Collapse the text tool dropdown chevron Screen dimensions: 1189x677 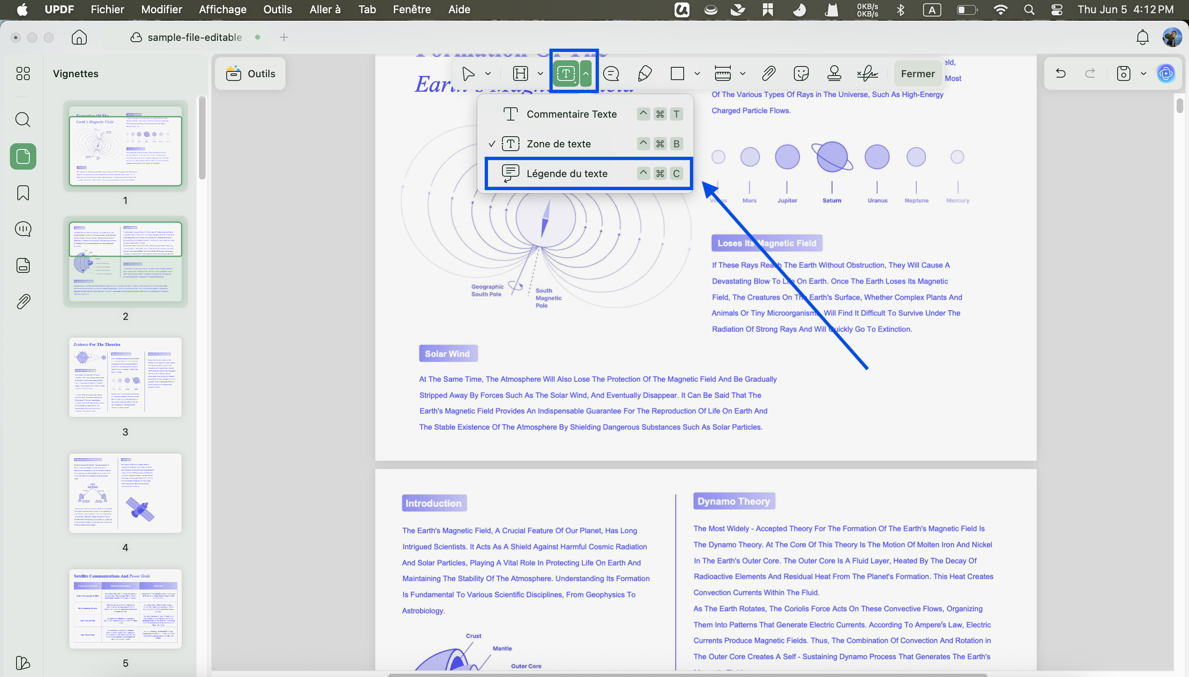tap(586, 73)
